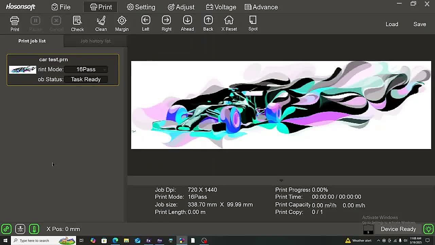Viewport: 435px width, 245px height.
Task: Open the Adjust menu
Action: (x=181, y=7)
